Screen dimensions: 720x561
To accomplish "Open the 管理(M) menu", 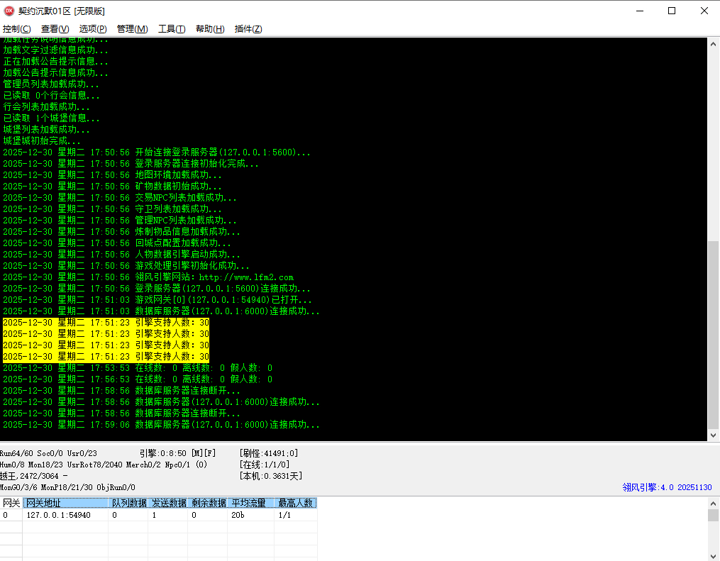I will 132,29.
